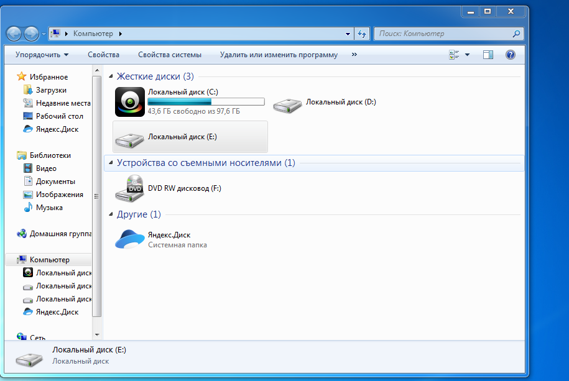Open Загрузки in Избранное sidebar
The image size is (569, 381).
[x=51, y=90]
